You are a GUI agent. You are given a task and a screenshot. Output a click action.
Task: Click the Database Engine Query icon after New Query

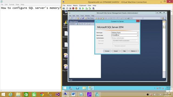(x=96, y=18)
